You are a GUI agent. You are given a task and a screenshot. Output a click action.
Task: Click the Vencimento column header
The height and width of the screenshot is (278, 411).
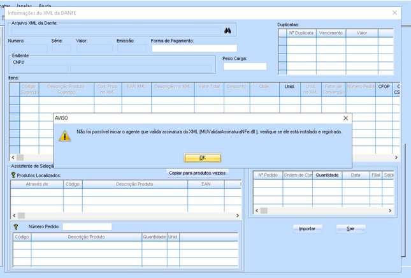(331, 33)
